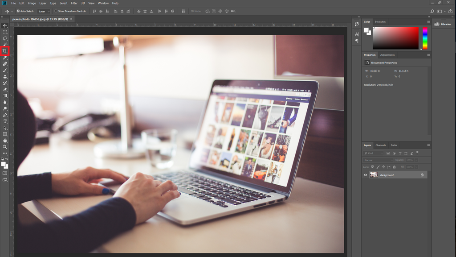Select the Type tool
The image size is (456, 257).
point(5,121)
